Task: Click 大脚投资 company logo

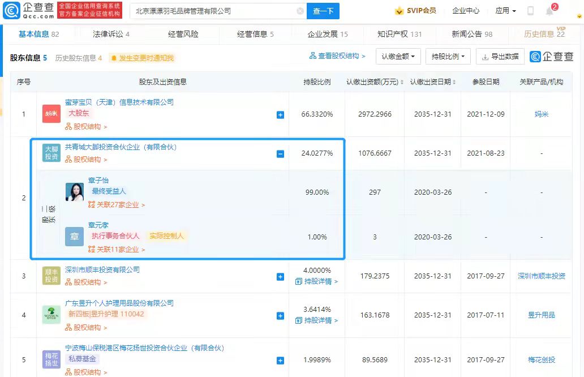Action: [x=51, y=153]
